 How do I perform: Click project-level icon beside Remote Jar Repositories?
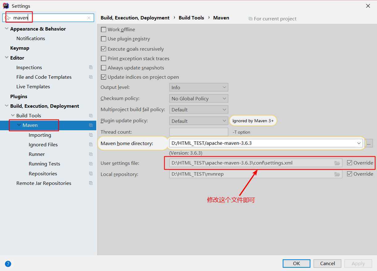(91, 183)
